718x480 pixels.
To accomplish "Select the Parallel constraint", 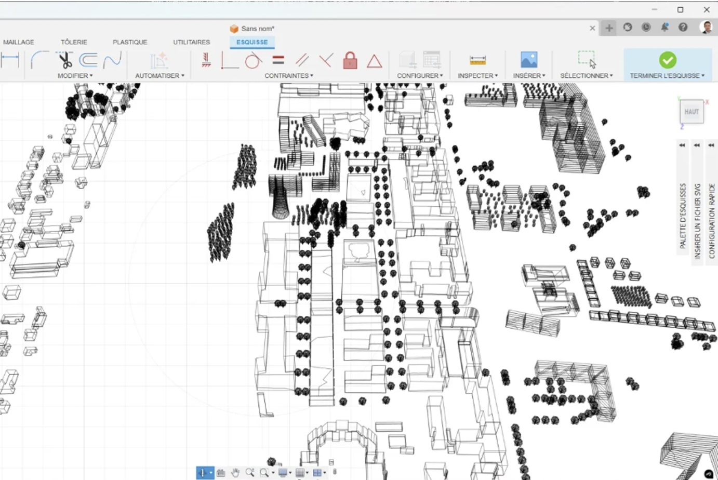I will coord(301,60).
